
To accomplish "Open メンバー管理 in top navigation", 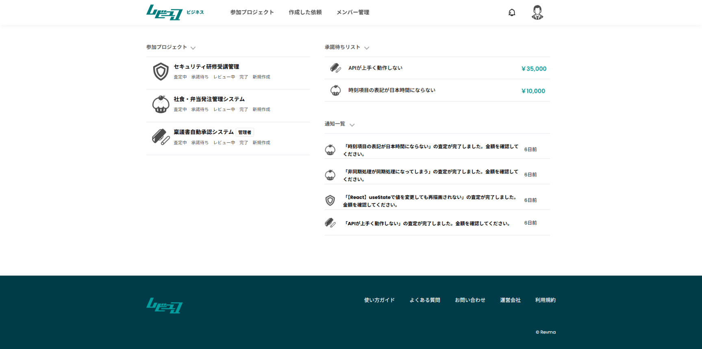I will [x=353, y=12].
